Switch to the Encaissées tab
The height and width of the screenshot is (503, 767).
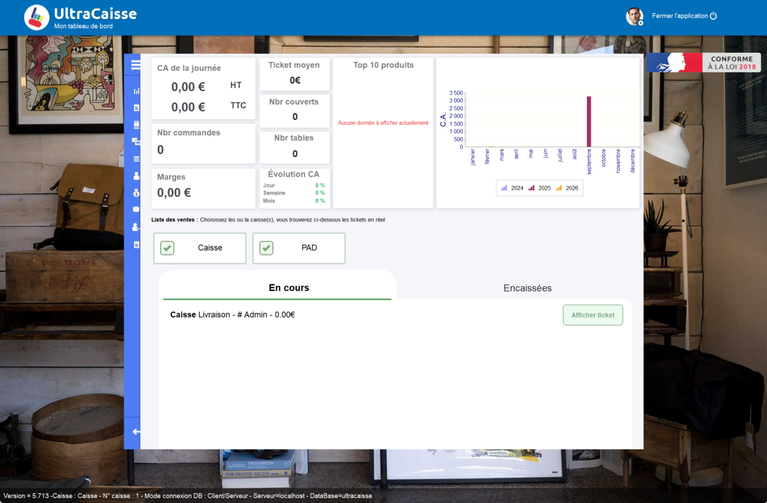click(x=527, y=288)
